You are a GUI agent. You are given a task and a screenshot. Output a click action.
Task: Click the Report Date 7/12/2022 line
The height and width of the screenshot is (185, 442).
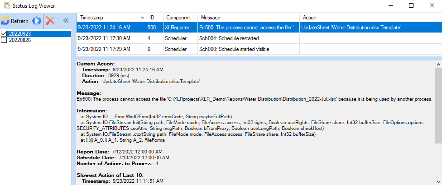[x=120, y=152]
